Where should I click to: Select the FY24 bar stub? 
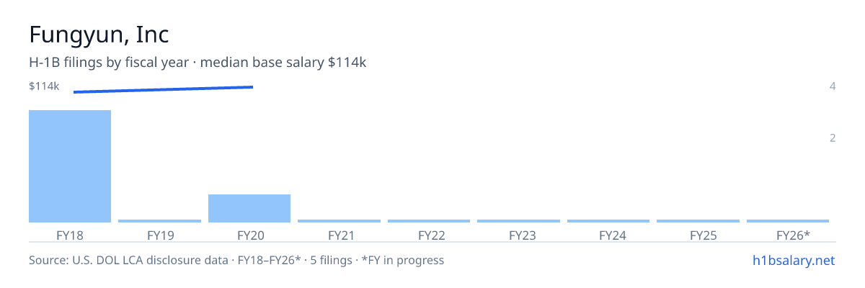coord(608,221)
